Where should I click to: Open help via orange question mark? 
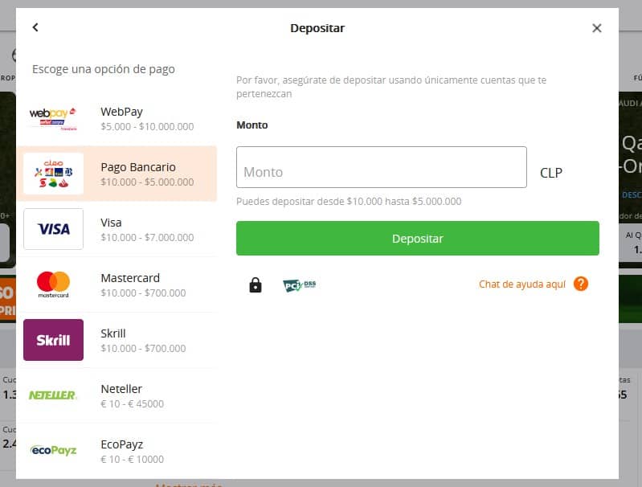coord(581,284)
